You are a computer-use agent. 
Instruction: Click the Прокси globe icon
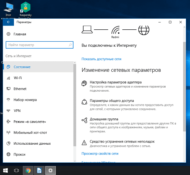[8, 154]
